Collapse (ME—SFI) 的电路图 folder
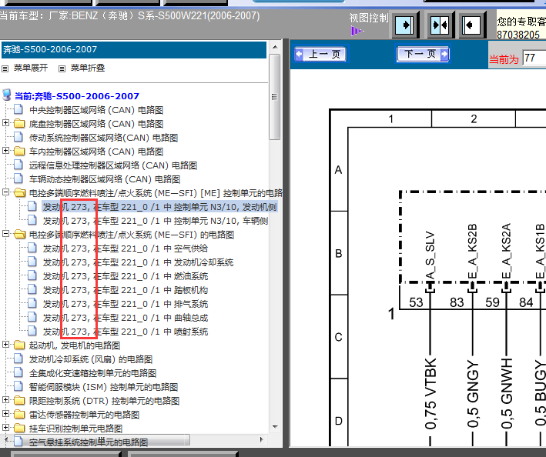Viewport: 546px width, 457px height. click(5, 234)
